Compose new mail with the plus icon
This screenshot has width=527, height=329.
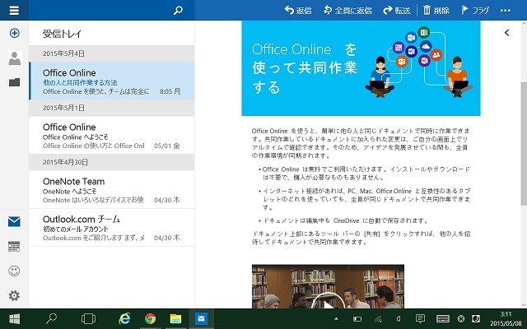[14, 33]
